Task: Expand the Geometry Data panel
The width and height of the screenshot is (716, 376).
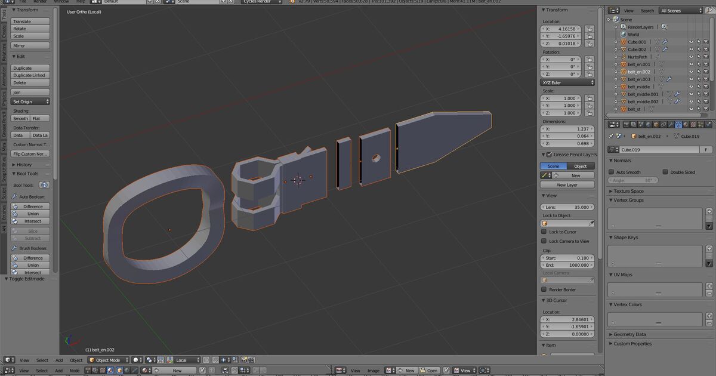Action: [629, 334]
